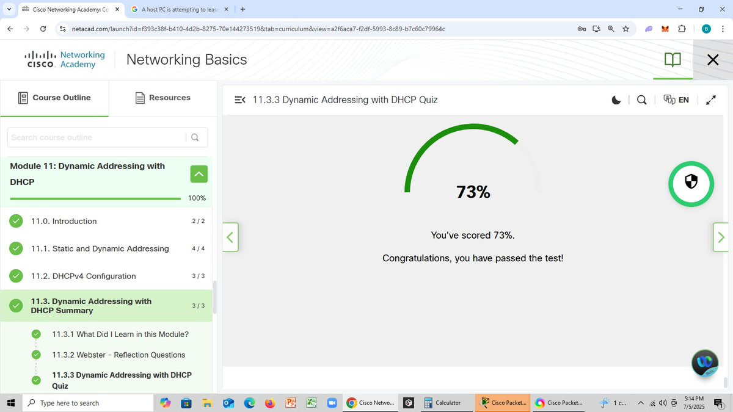Collapse 11.3. Dynamic Addressing with DHCP Summary
Viewport: 733px width, 412px height.
pos(107,306)
